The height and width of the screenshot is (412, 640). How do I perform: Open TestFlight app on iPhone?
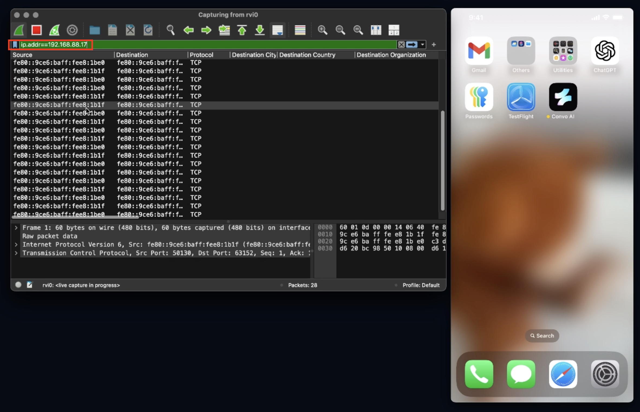(x=521, y=97)
